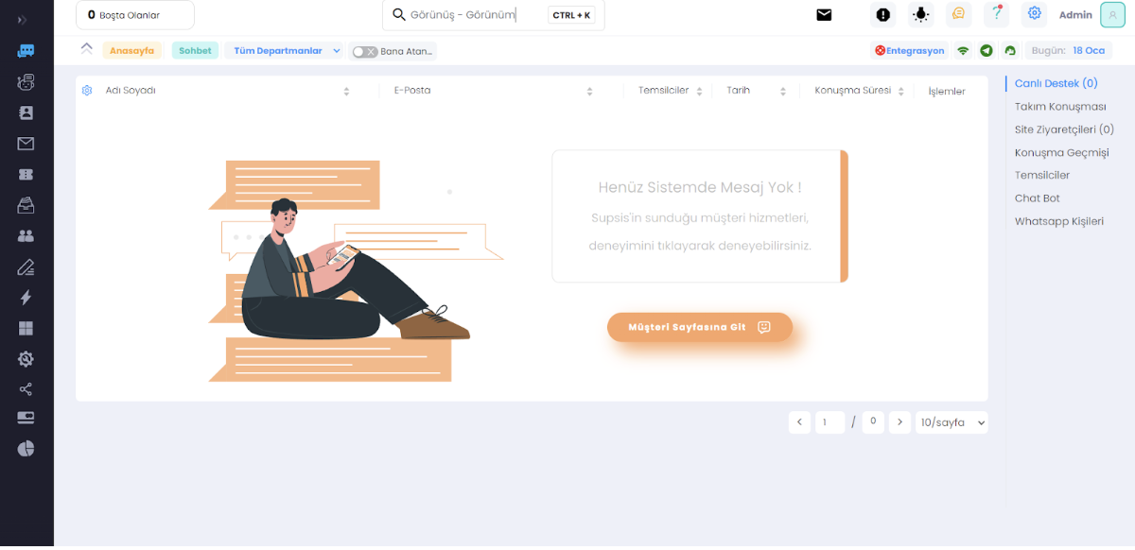Expand the sidebar with double chevron icon
The image size is (1135, 550).
tap(22, 19)
